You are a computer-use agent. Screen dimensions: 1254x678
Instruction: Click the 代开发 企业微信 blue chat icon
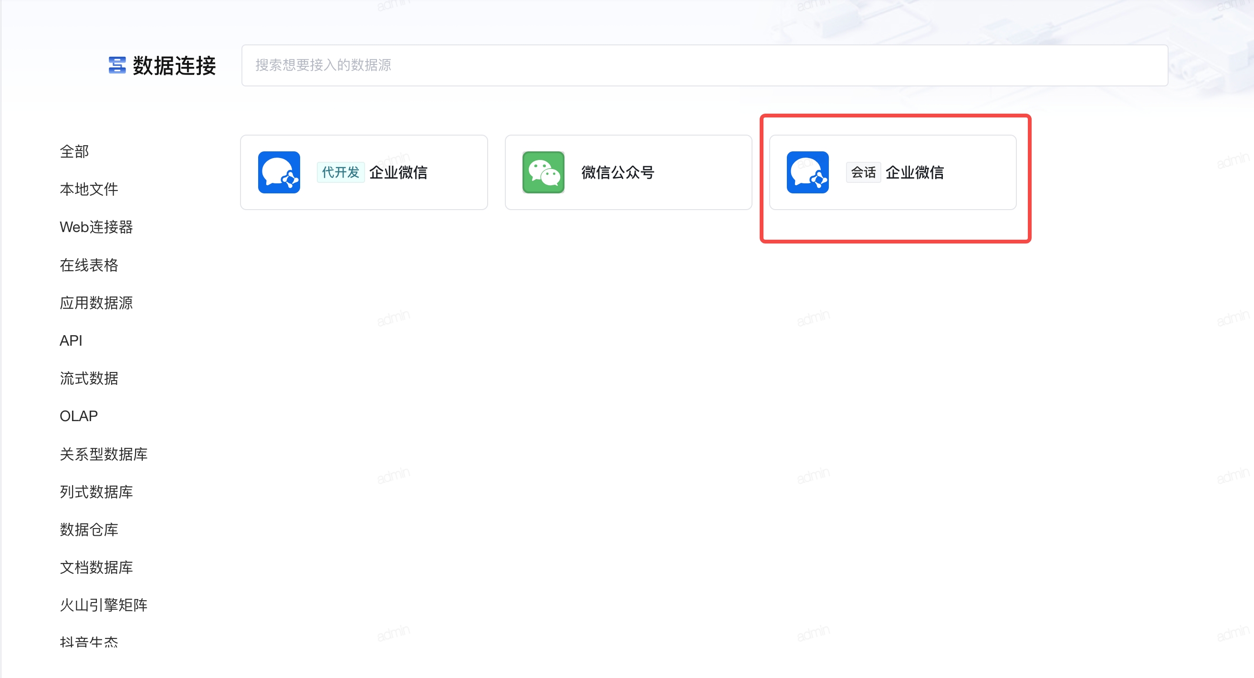click(x=279, y=172)
